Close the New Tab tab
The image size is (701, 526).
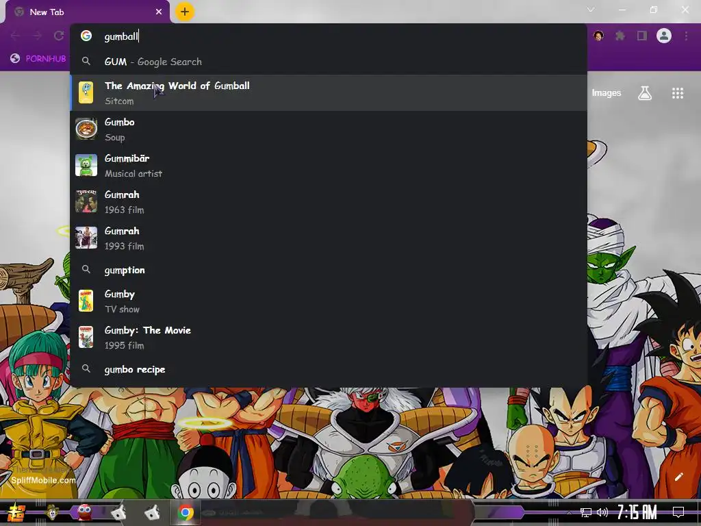(159, 12)
